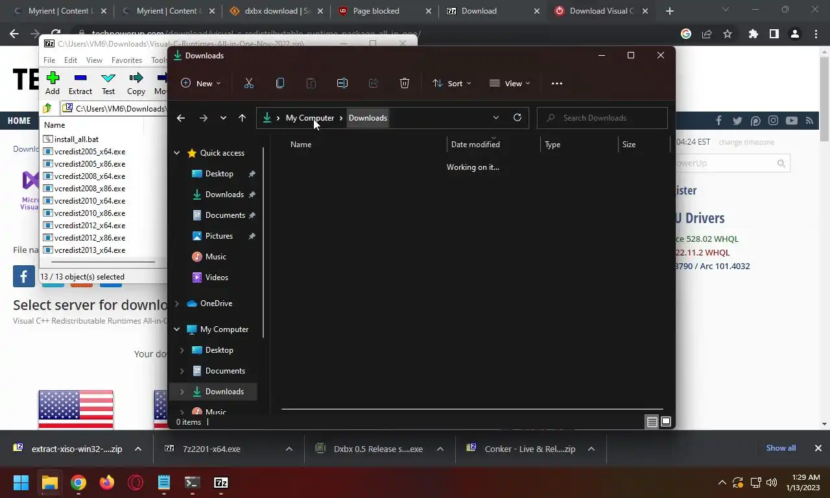Open the File menu in 7-Zip
830x498 pixels.
[x=49, y=60]
